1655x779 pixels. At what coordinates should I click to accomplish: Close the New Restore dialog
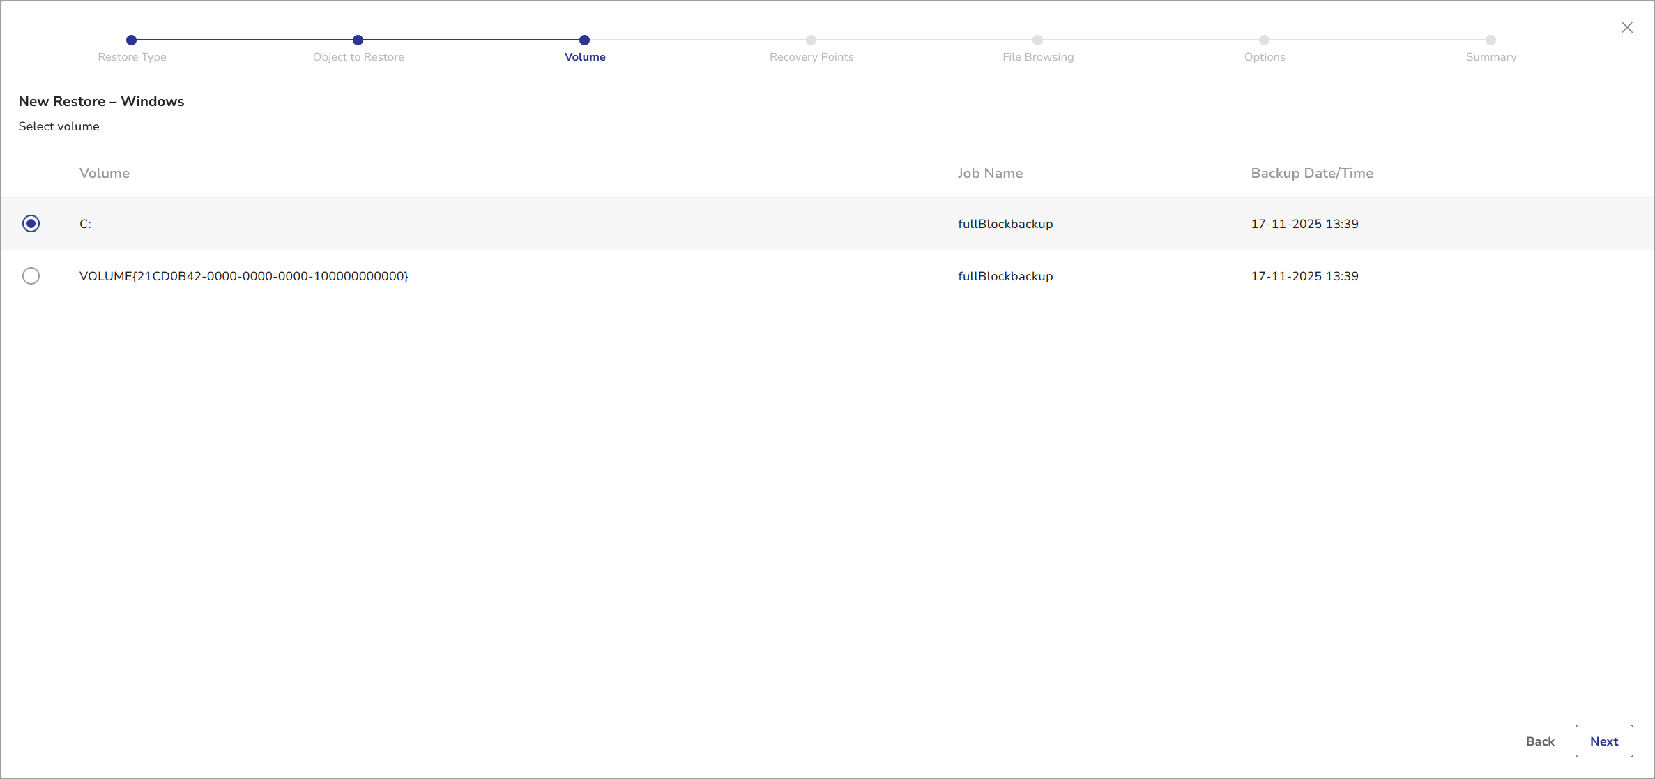1627,27
